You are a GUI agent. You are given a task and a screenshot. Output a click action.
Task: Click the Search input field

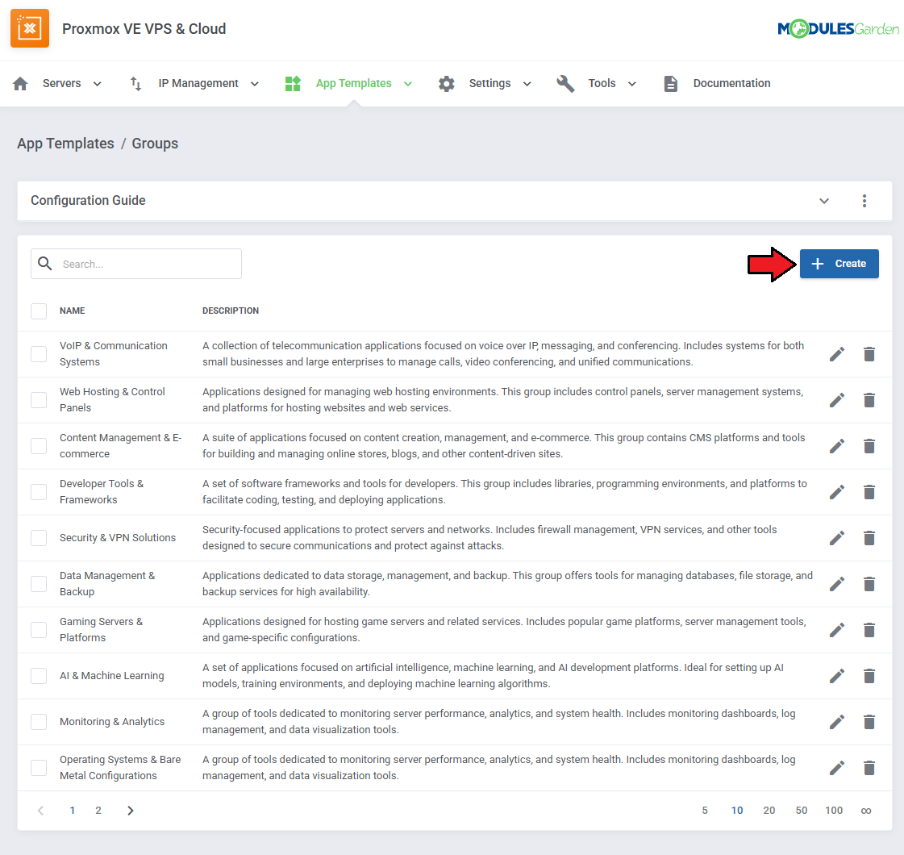point(136,264)
